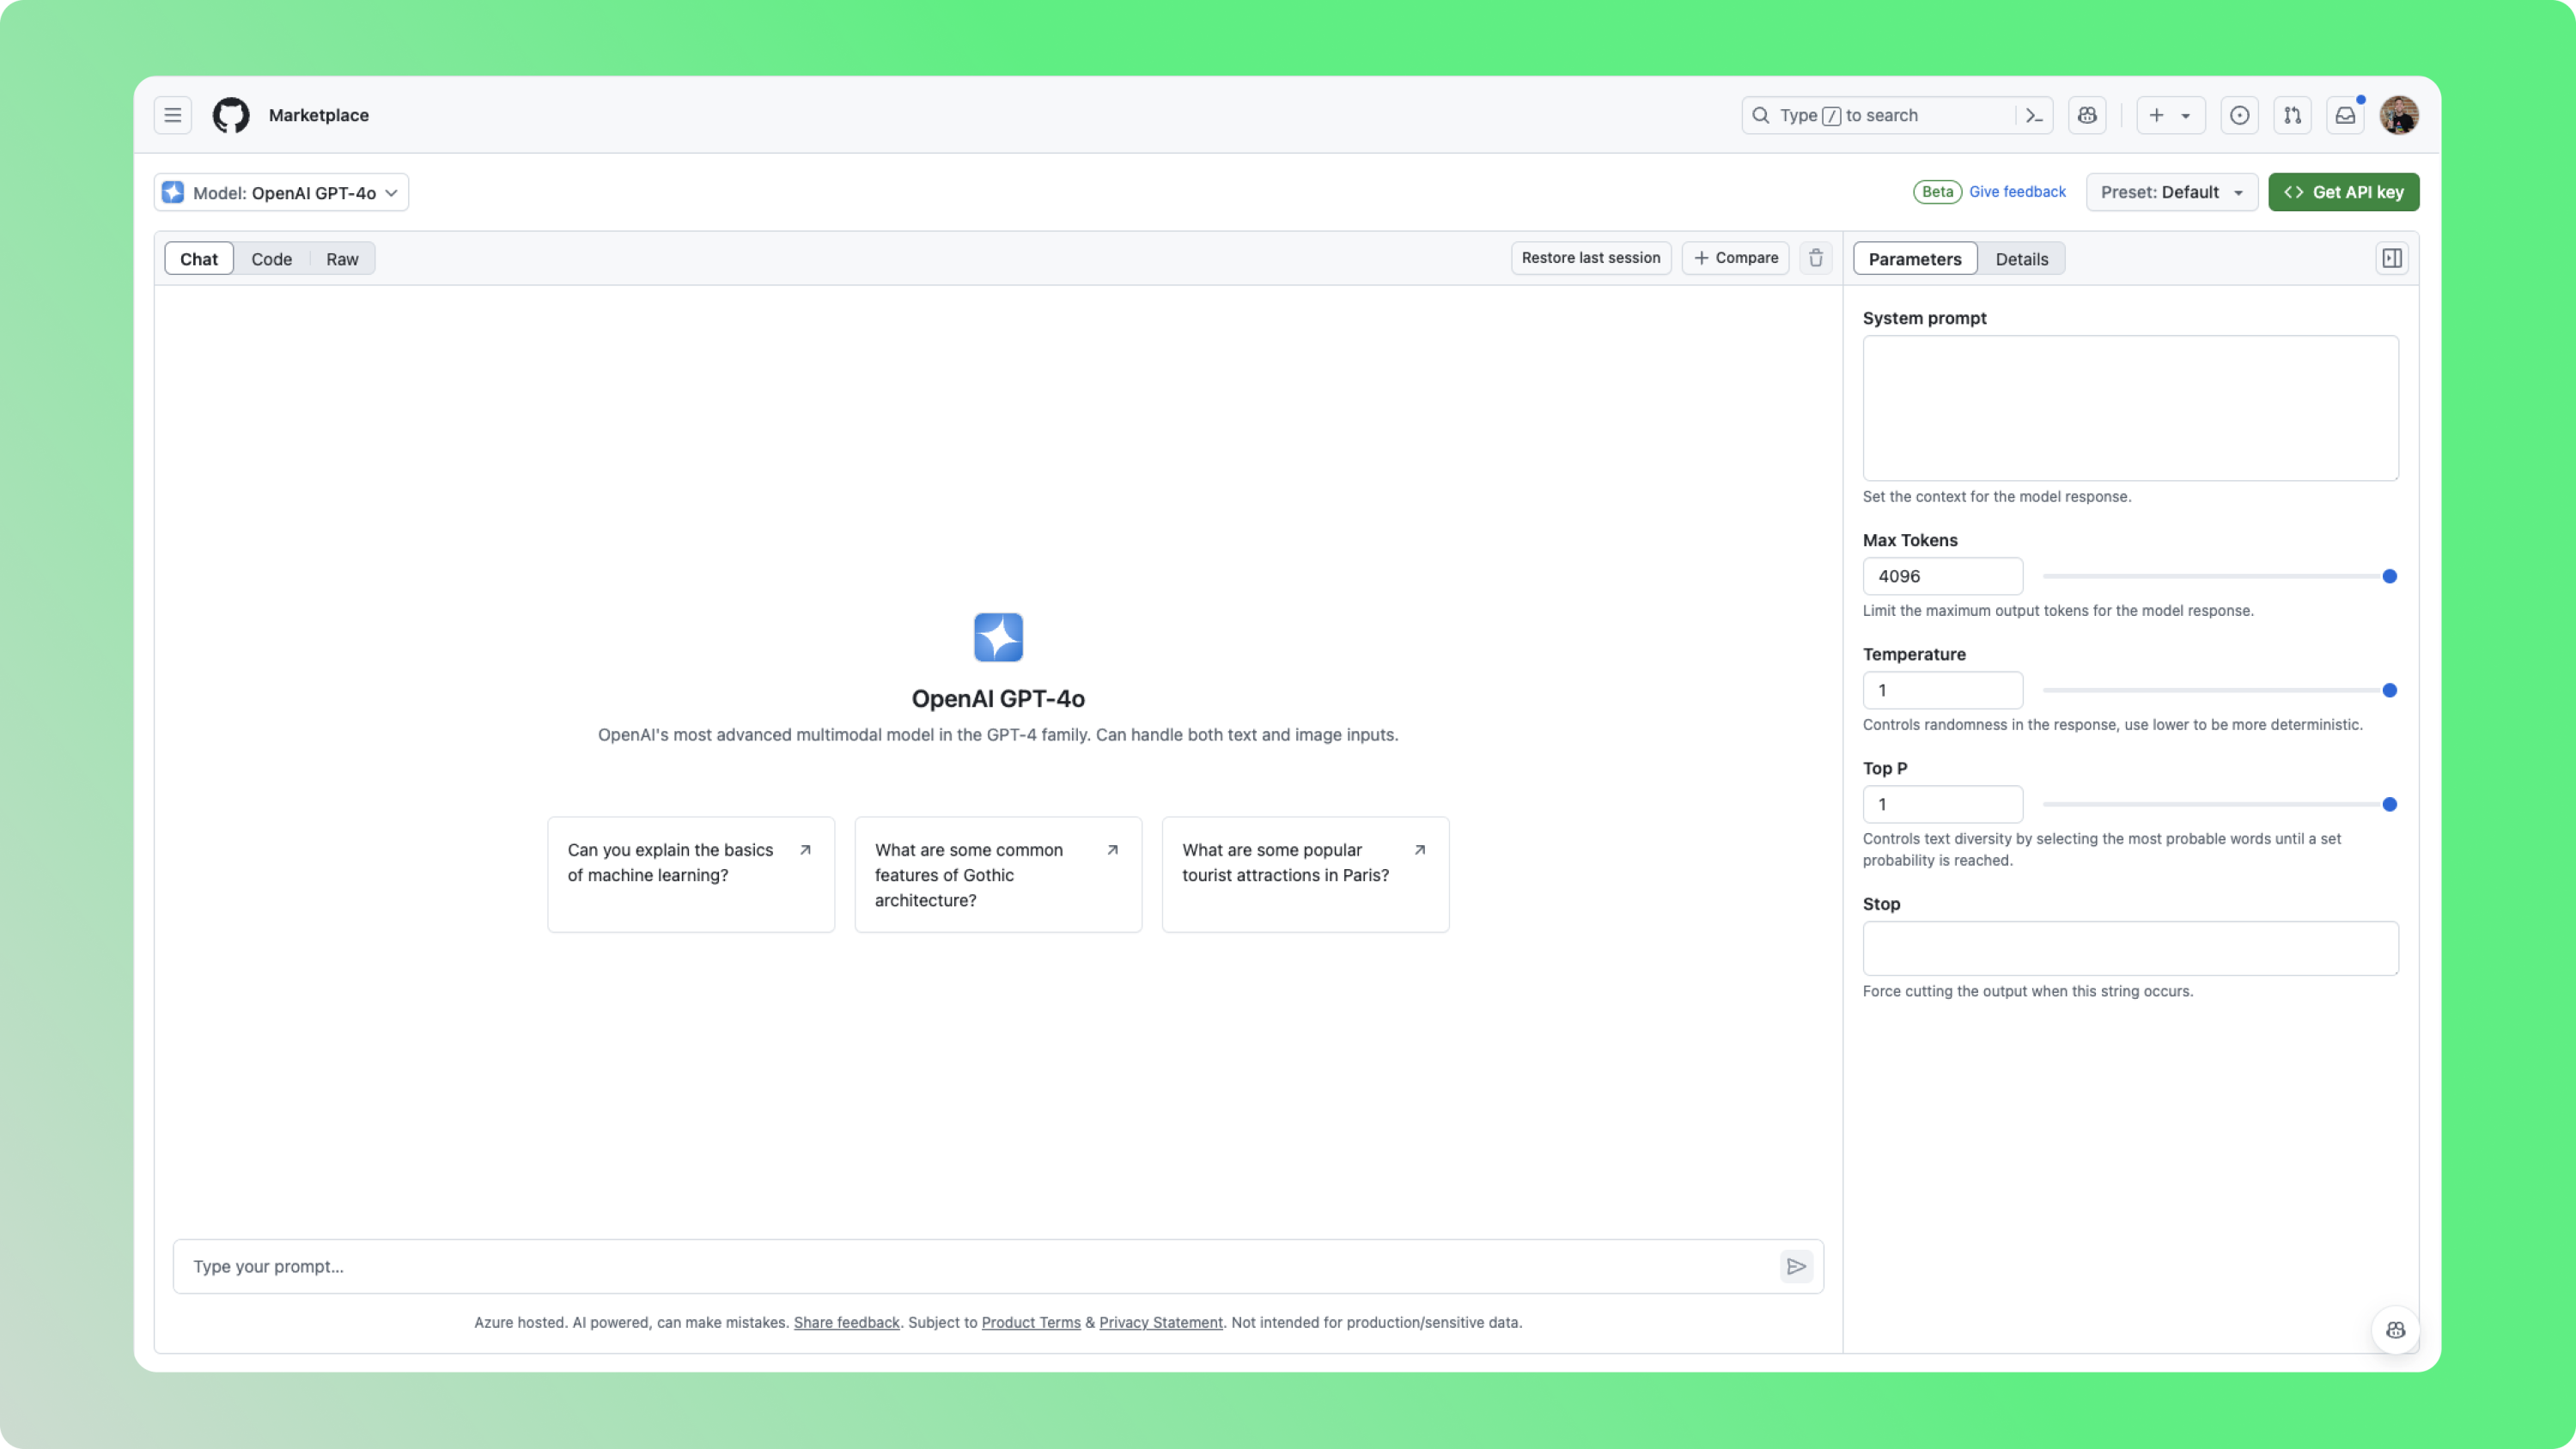
Task: Click the GitHub logo icon
Action: [231, 115]
